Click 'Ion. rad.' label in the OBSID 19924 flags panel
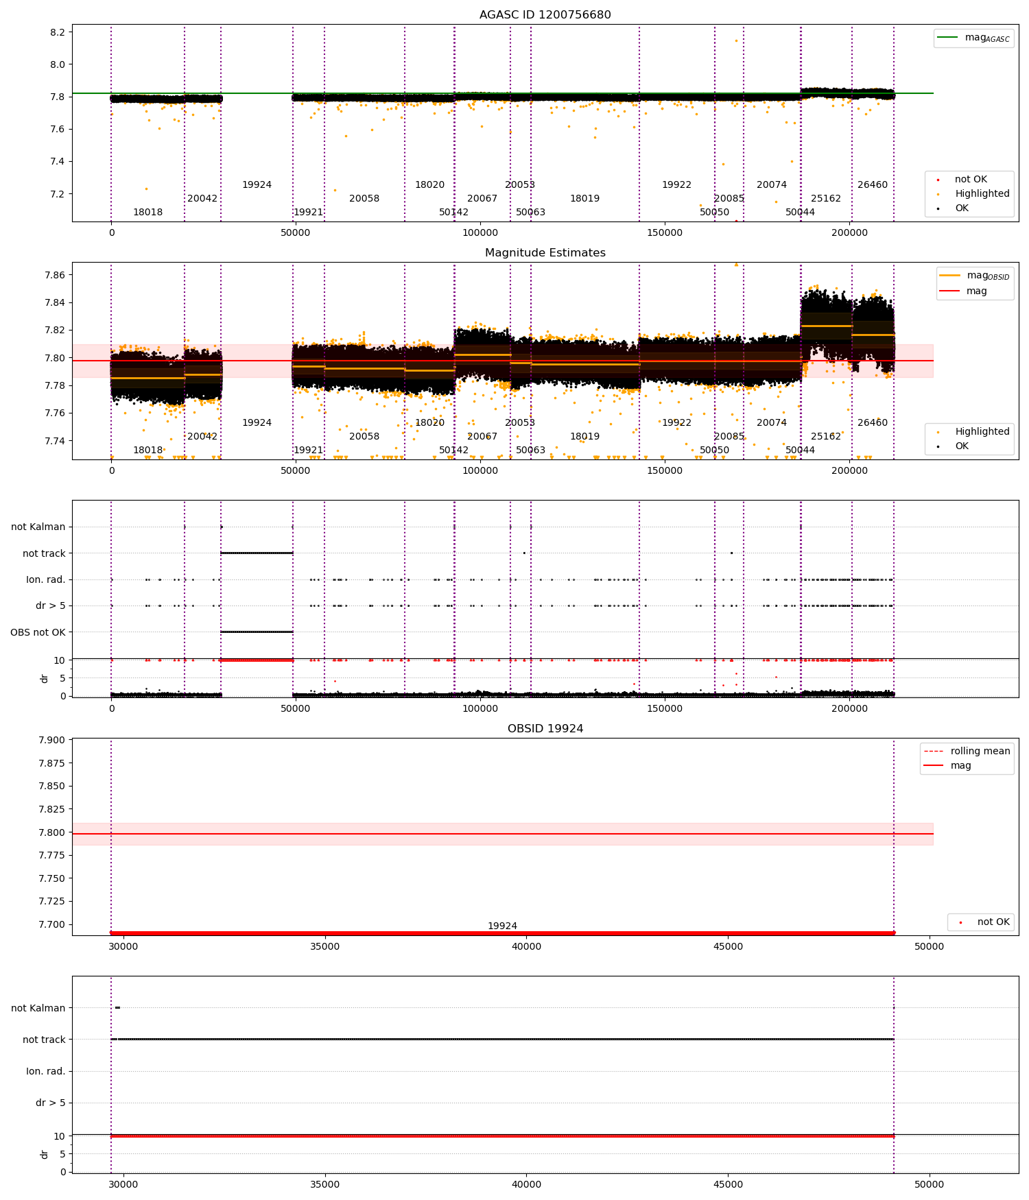 click(x=46, y=1072)
